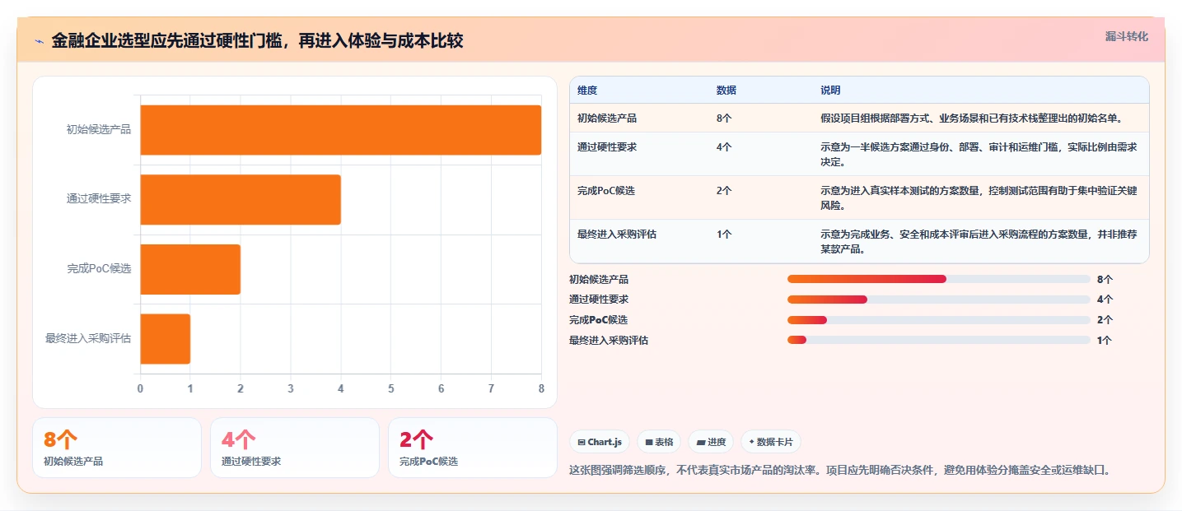The height and width of the screenshot is (511, 1182).
Task: Click the 初始候选产品 progress bar
Action: pos(938,279)
